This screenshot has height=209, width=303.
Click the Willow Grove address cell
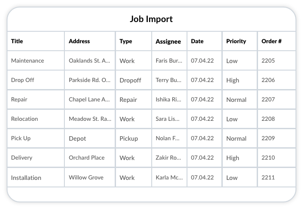[86, 178]
